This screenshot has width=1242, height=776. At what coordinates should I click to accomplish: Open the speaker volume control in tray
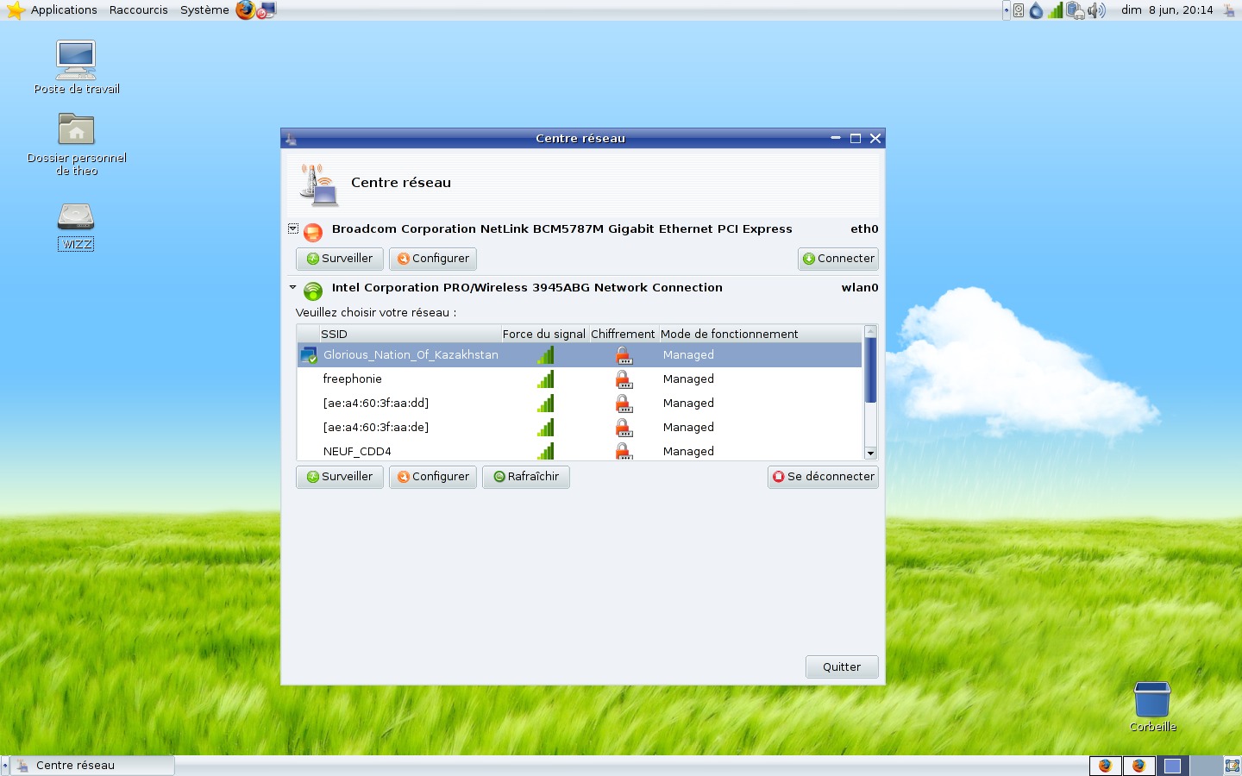pyautogui.click(x=1096, y=10)
